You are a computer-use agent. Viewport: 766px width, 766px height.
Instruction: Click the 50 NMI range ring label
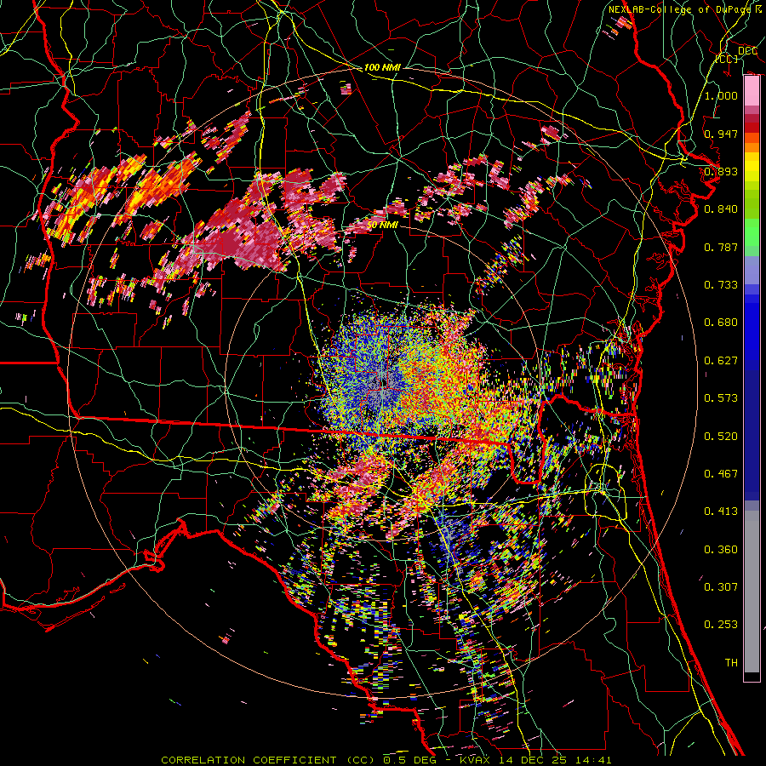[382, 226]
